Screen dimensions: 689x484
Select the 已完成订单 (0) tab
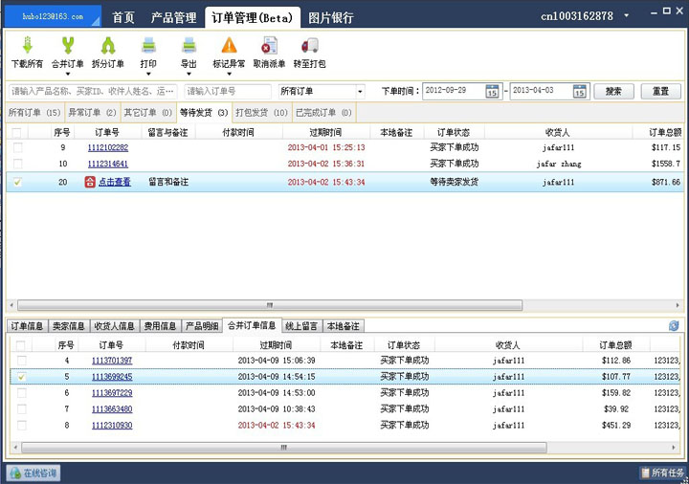pos(323,113)
